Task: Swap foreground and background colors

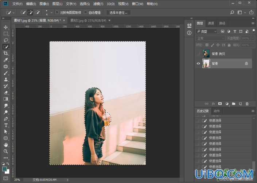Action: tap(8, 163)
